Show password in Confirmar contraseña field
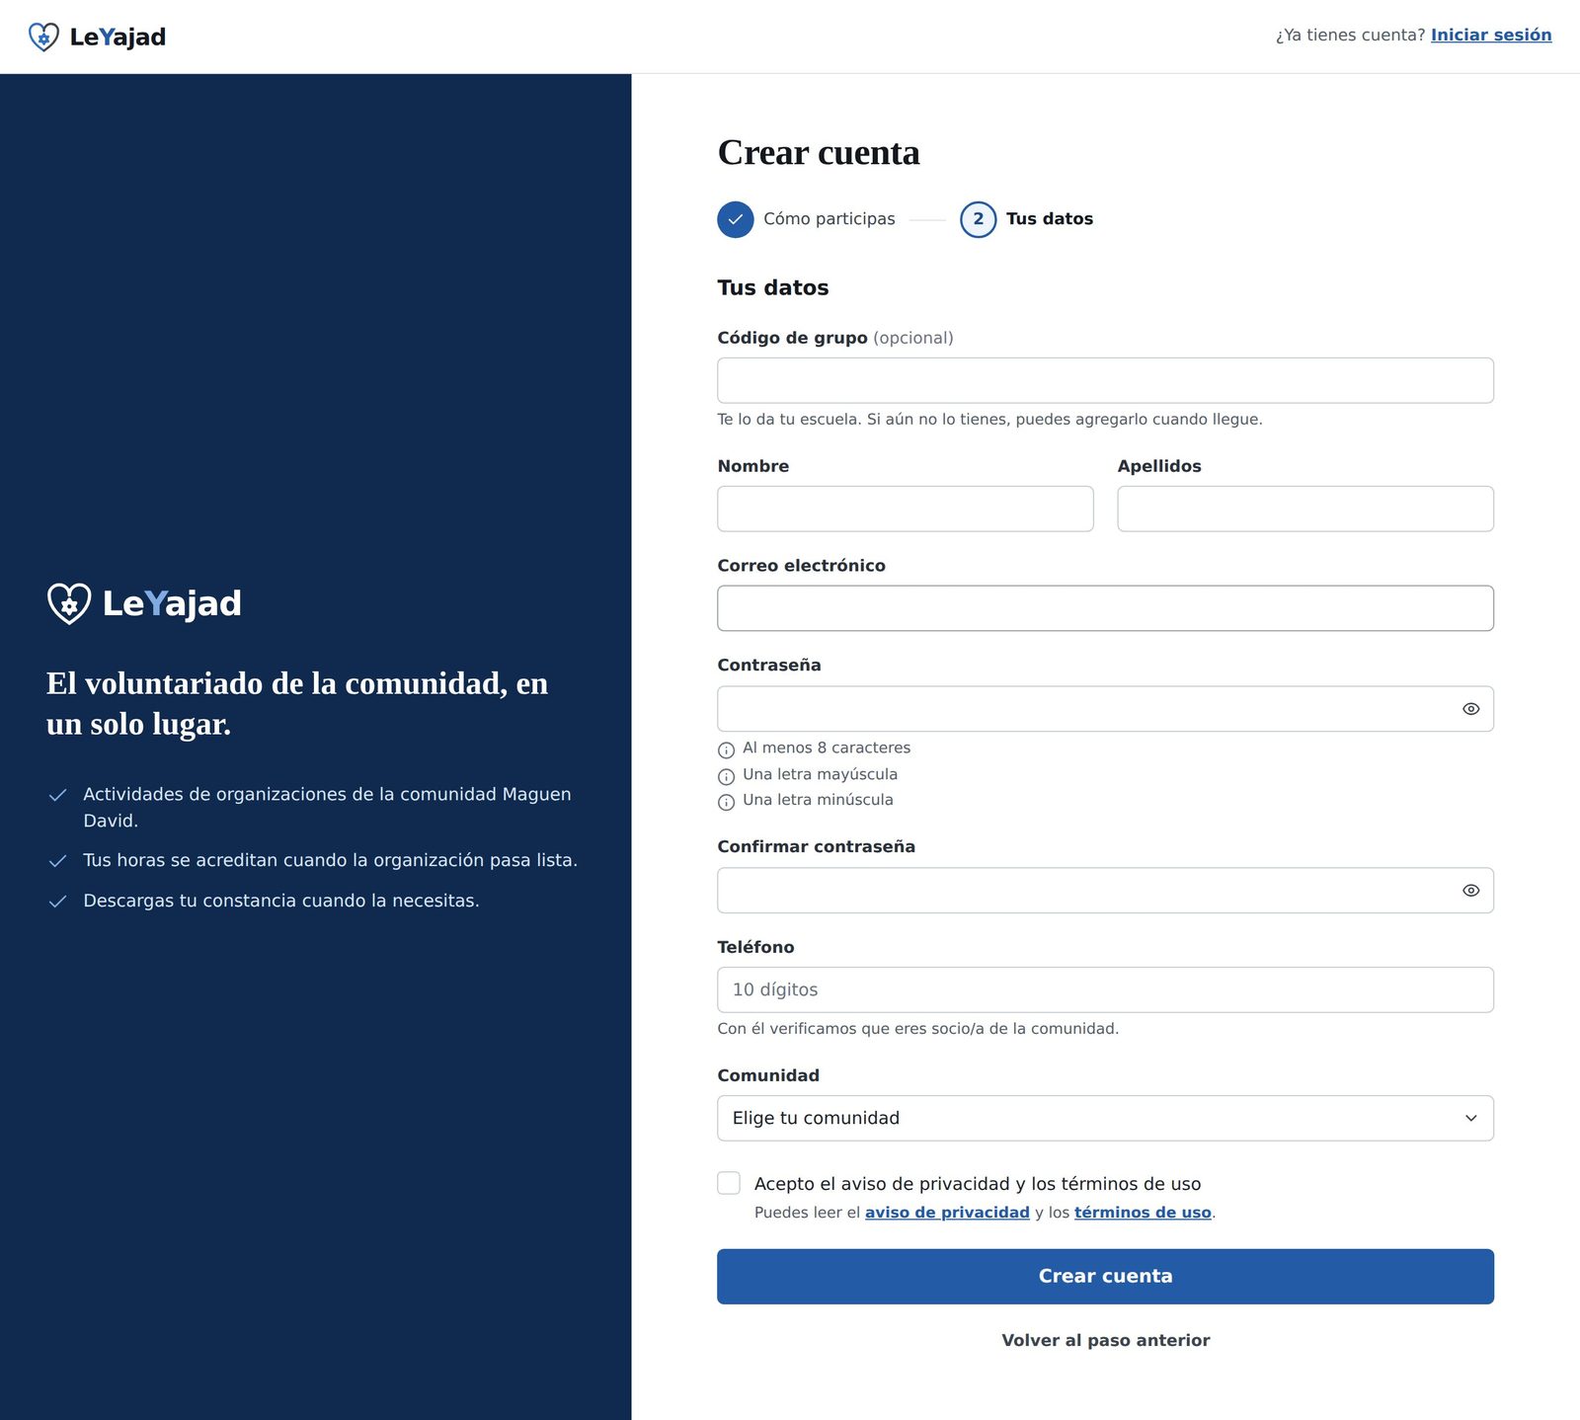Image resolution: width=1580 pixels, height=1420 pixels. pyautogui.click(x=1470, y=891)
